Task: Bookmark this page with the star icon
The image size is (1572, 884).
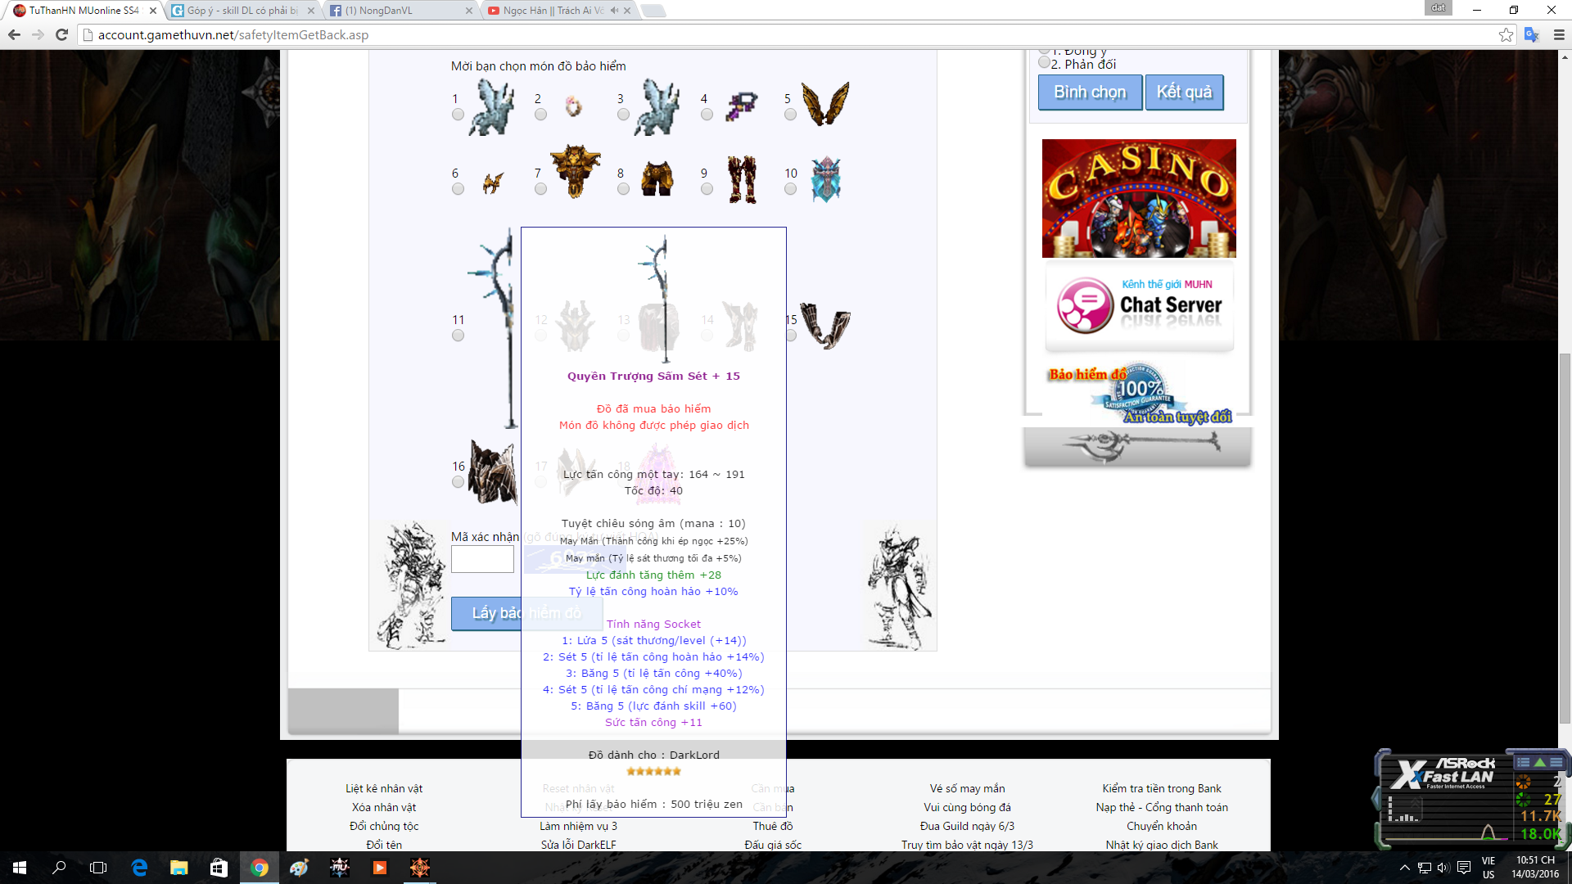Action: tap(1506, 34)
